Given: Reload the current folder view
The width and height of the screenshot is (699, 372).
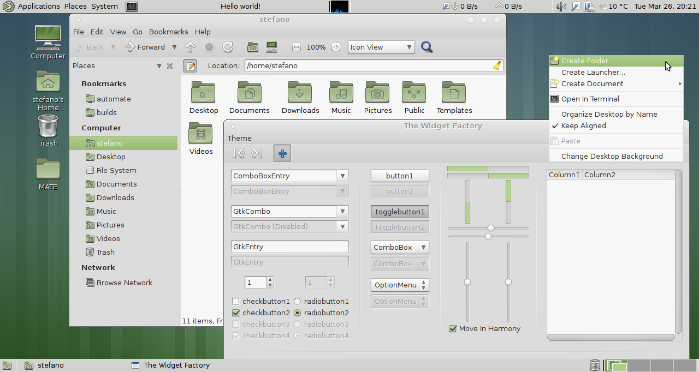Looking at the screenshot, I should coord(229,47).
